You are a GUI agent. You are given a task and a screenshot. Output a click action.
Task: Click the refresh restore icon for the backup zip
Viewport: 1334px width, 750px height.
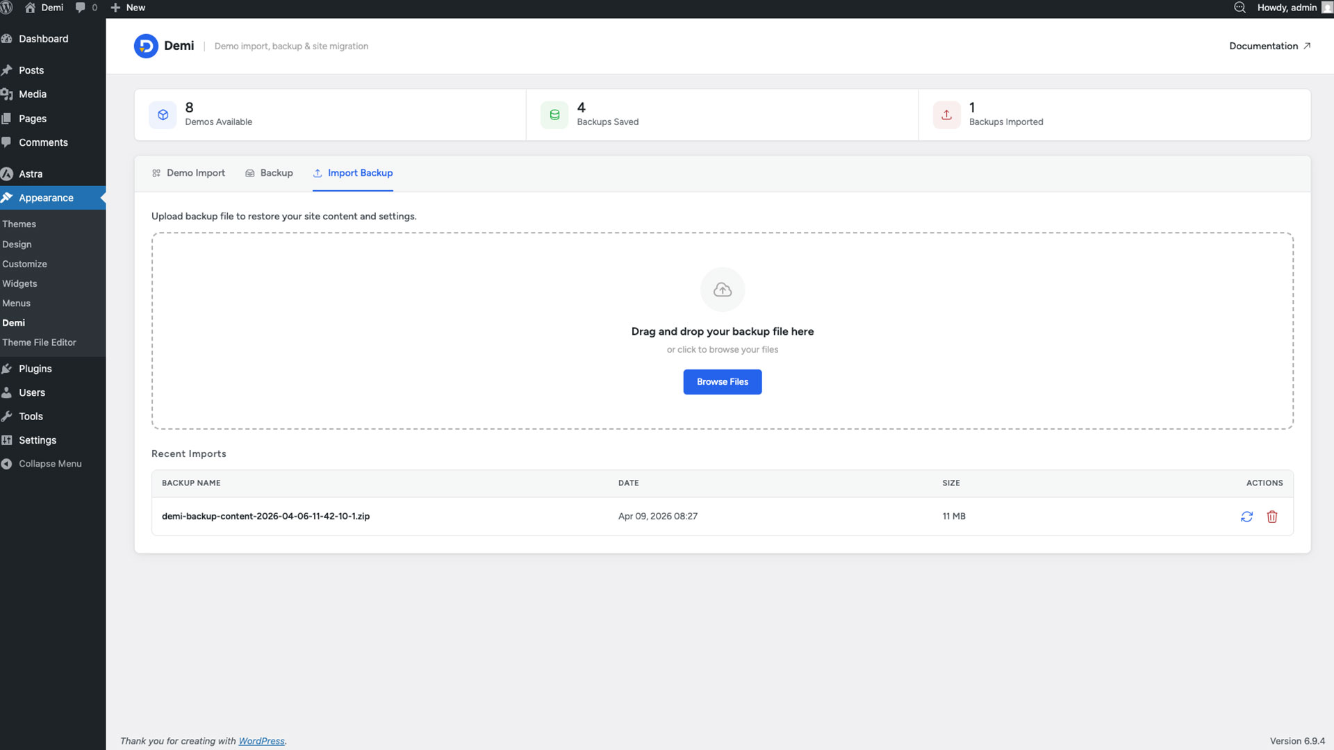click(1247, 517)
